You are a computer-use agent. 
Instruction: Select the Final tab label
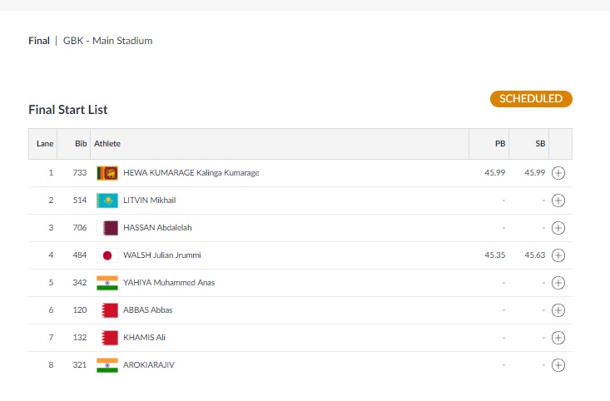coord(39,41)
